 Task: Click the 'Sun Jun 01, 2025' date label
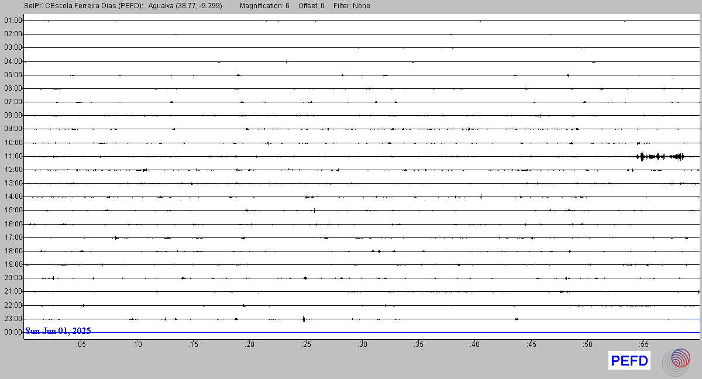(58, 331)
